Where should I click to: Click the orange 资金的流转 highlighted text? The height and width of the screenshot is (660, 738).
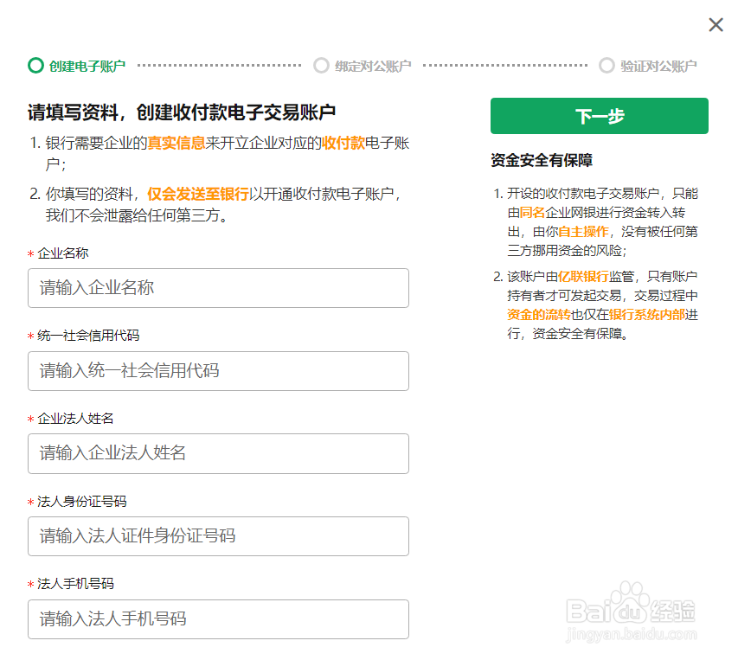pyautogui.click(x=539, y=315)
